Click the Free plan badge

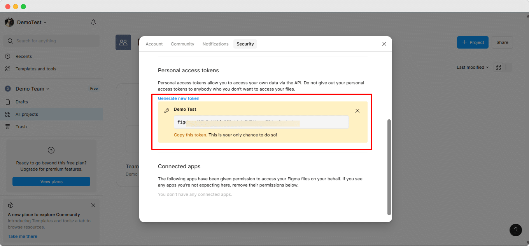click(x=94, y=89)
